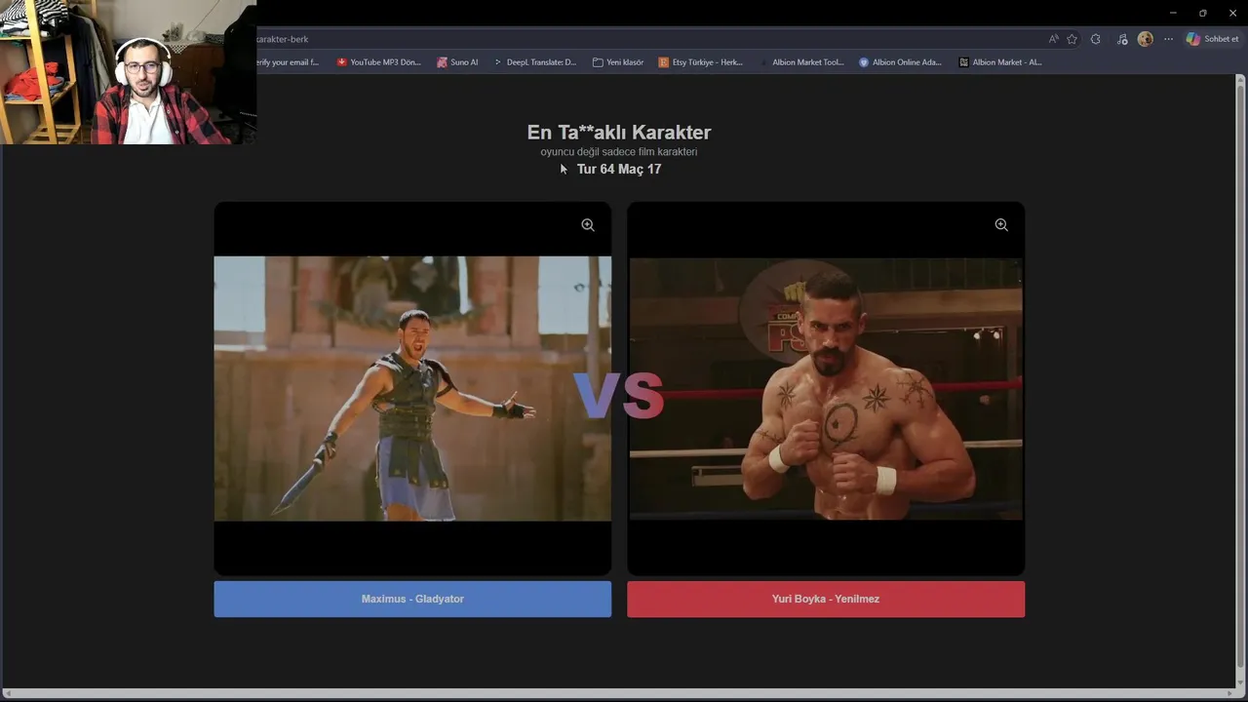Open the DeepL Translate bookmark
The height and width of the screenshot is (702, 1248).
tap(534, 62)
